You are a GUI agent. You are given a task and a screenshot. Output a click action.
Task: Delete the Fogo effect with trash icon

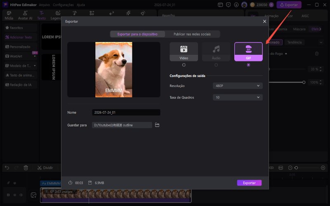[x=317, y=54]
